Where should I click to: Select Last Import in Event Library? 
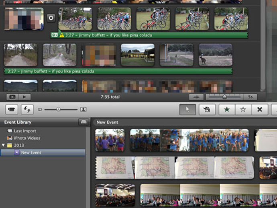[x=25, y=131]
